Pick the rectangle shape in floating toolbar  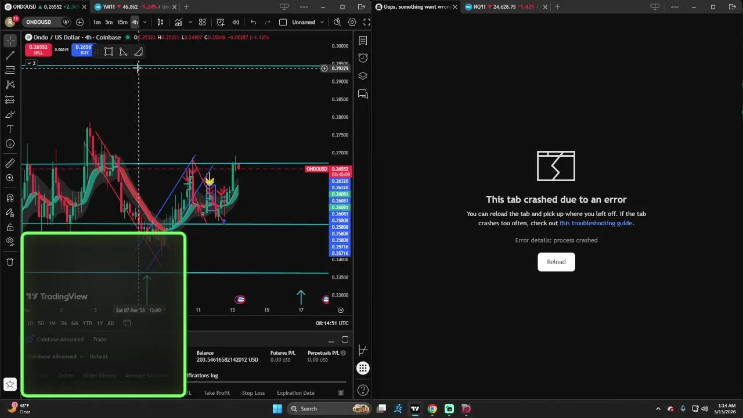click(109, 52)
